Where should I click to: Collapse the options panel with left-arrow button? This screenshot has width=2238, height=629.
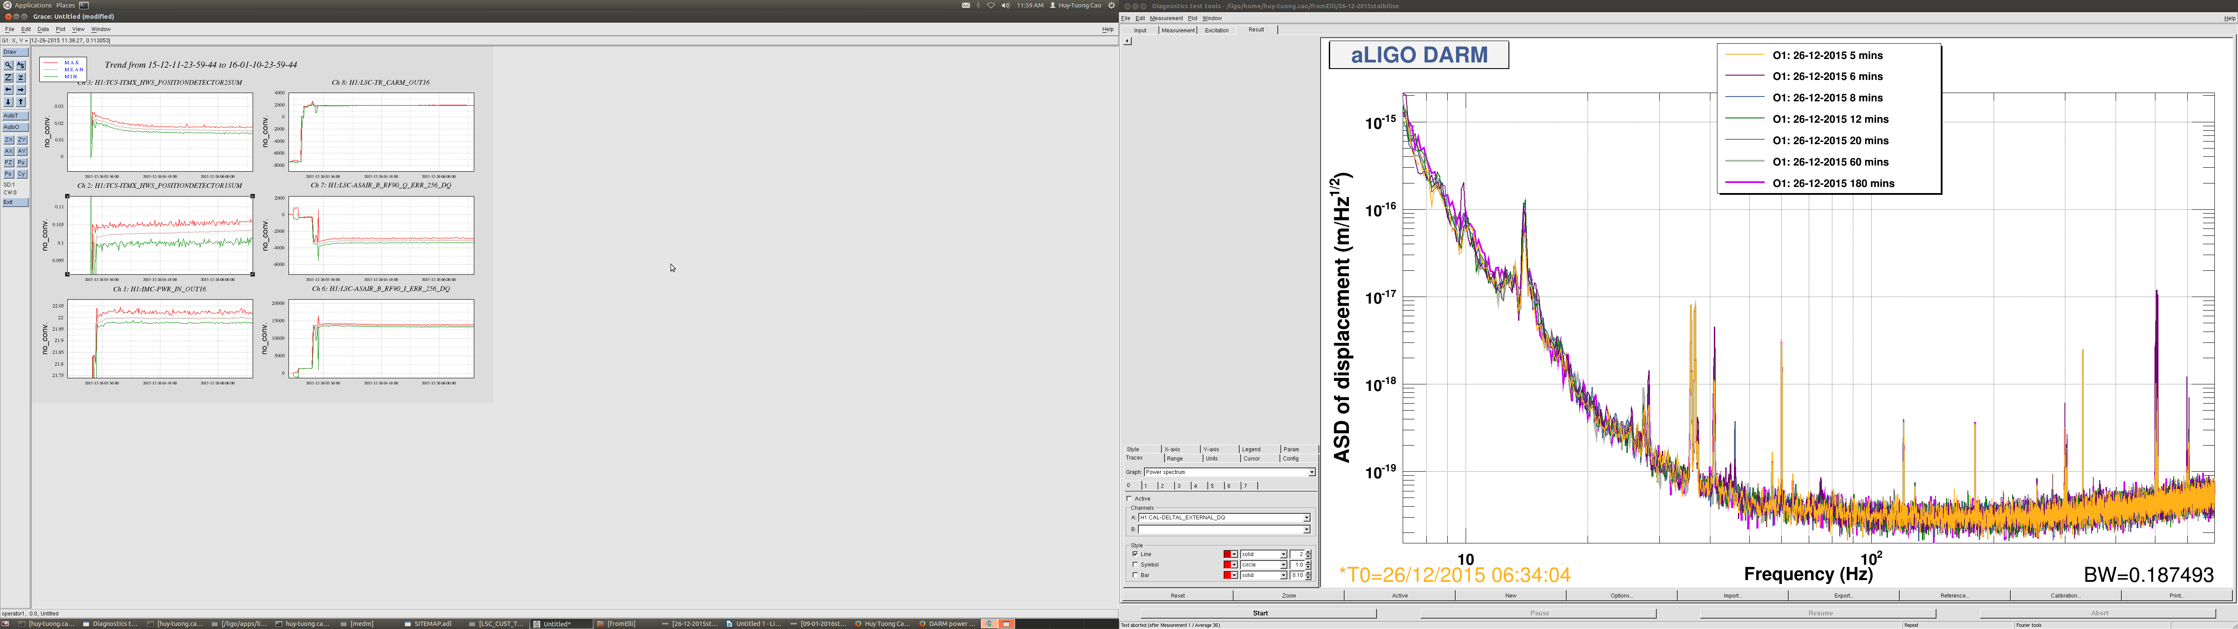pos(1128,41)
